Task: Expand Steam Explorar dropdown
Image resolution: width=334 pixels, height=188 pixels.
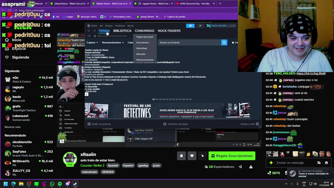Action: click(x=92, y=43)
